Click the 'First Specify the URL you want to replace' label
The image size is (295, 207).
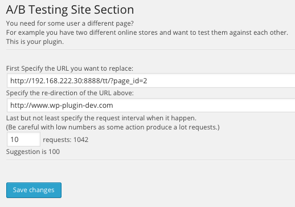(69, 68)
